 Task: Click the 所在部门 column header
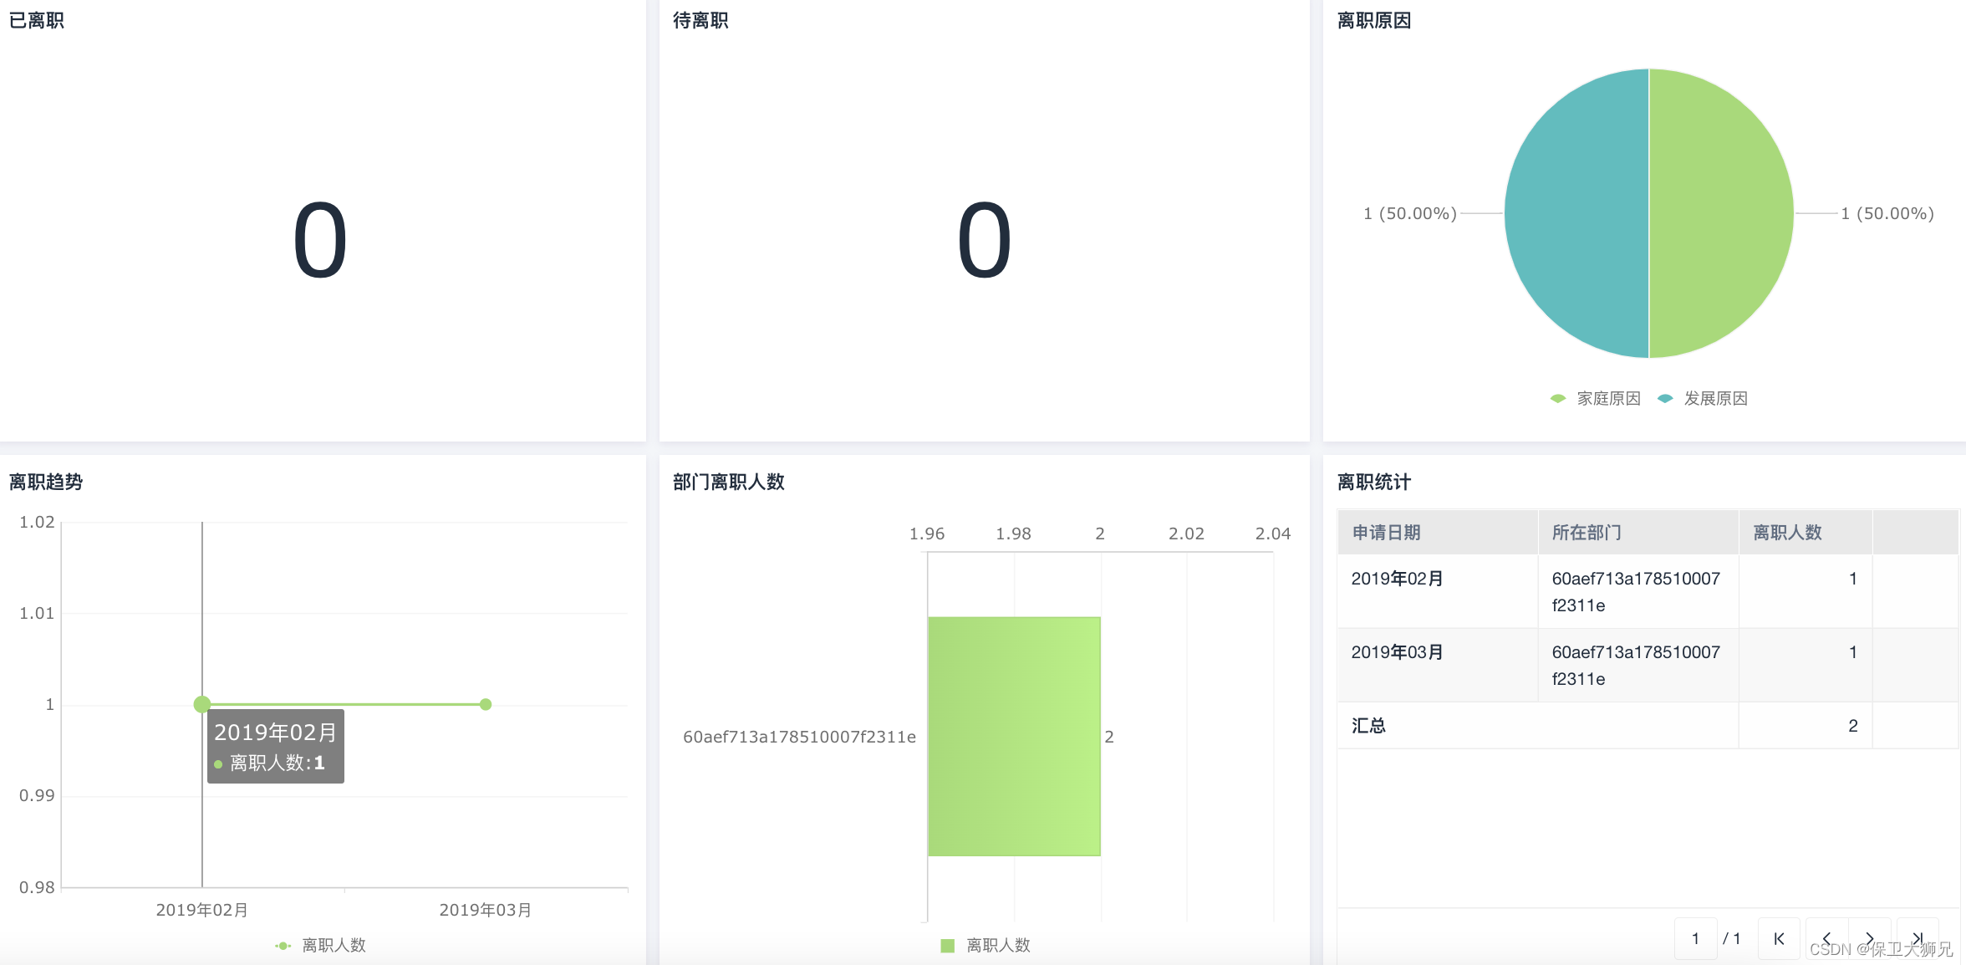(x=1587, y=533)
